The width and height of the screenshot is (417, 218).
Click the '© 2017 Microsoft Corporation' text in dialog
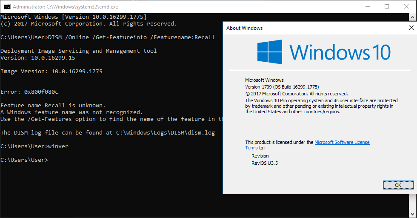click(x=297, y=94)
